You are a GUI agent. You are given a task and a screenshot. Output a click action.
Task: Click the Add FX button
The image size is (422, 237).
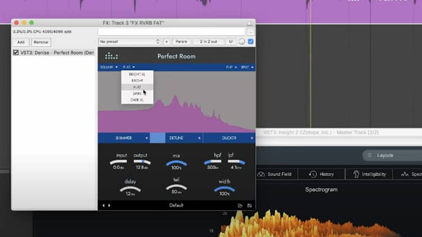pyautogui.click(x=21, y=42)
